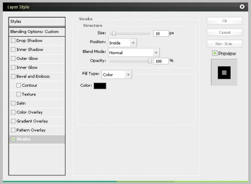Screen dimensions: 251x184
Task: Select Blending Options: Custom entry
Action: [37, 32]
